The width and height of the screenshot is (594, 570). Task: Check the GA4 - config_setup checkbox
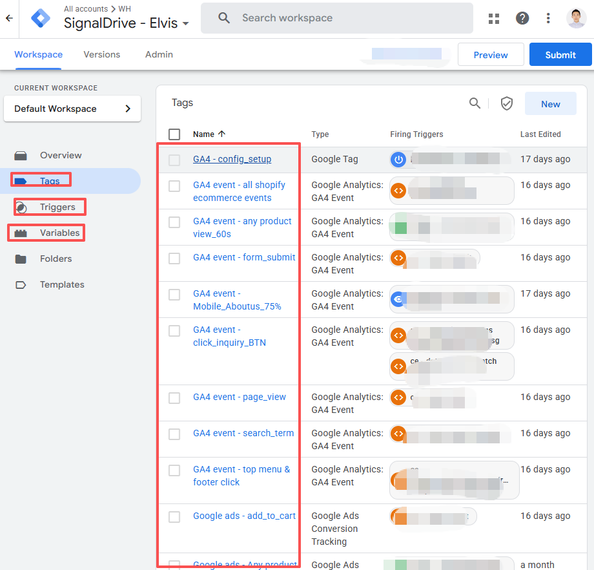point(174,160)
